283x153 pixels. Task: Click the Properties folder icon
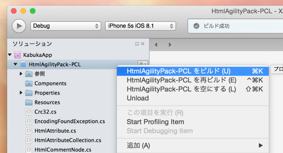(x=29, y=93)
